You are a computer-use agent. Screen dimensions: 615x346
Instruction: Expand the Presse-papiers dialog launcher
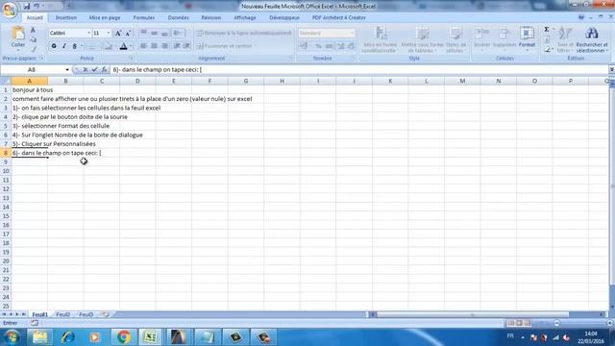(x=41, y=59)
